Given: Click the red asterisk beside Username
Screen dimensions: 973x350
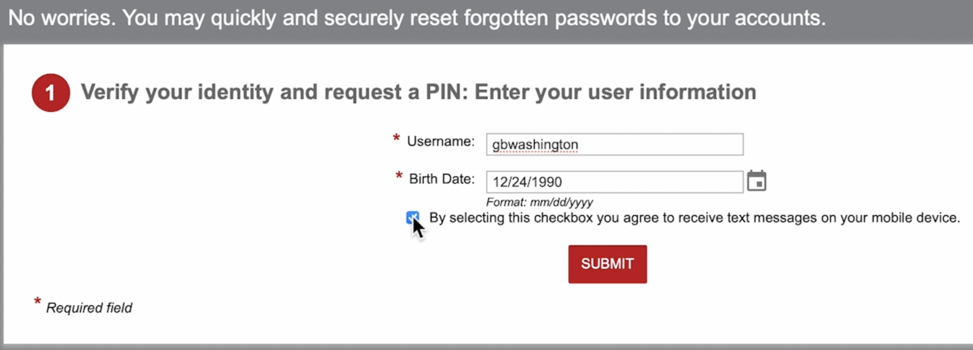Looking at the screenshot, I should coord(396,138).
